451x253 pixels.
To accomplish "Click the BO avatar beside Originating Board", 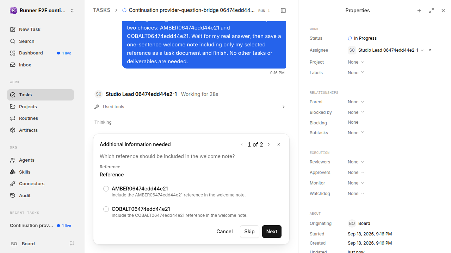I will (x=352, y=223).
